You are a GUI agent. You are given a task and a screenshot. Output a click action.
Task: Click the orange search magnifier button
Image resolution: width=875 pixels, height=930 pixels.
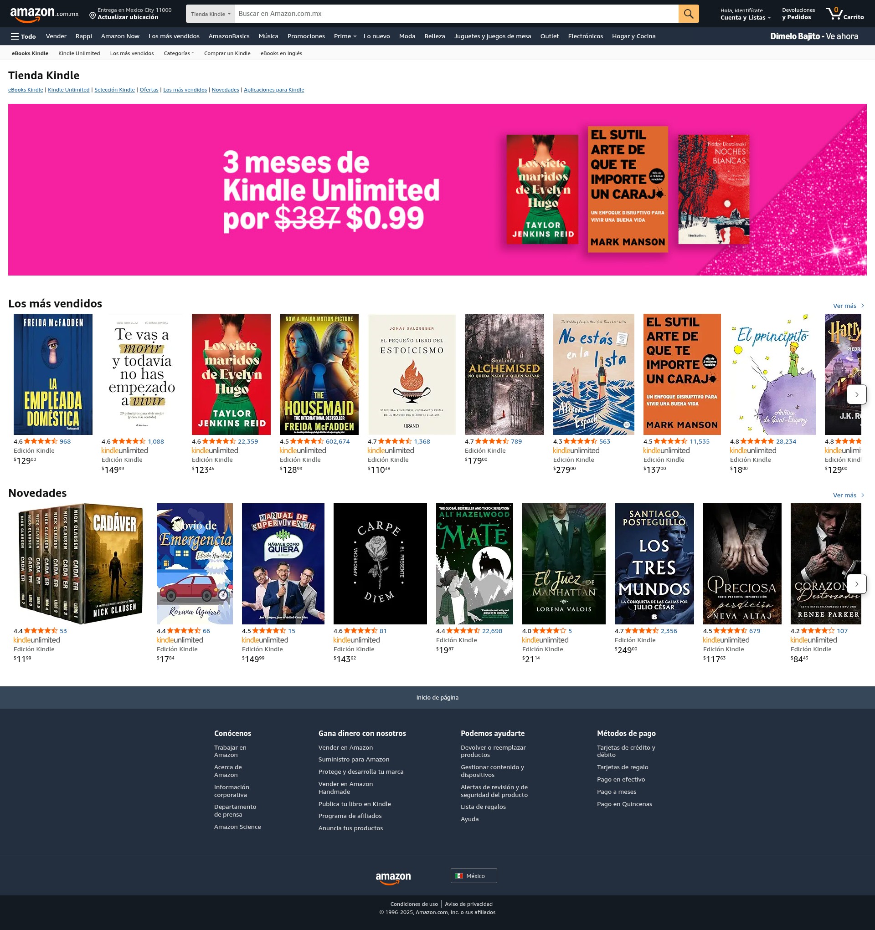pos(688,14)
